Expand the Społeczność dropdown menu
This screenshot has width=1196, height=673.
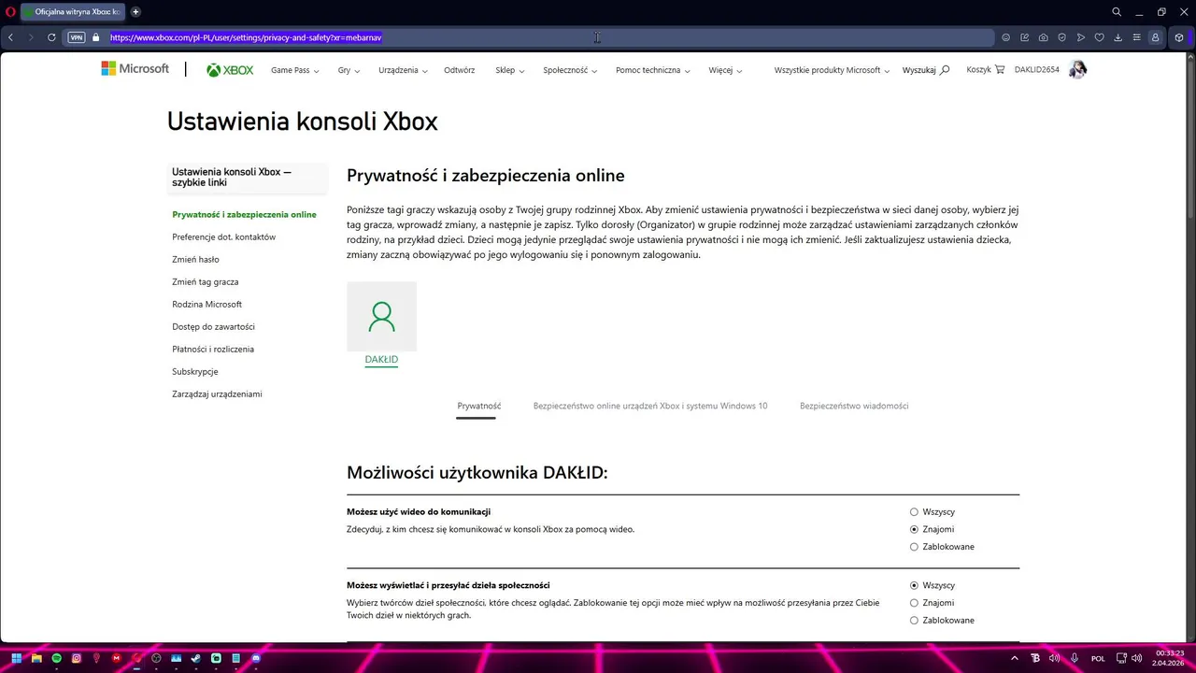[569, 70]
